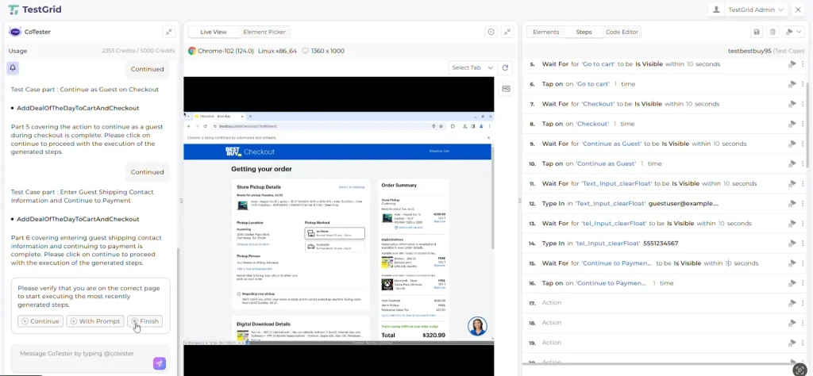Open the Elements tab

pos(545,32)
